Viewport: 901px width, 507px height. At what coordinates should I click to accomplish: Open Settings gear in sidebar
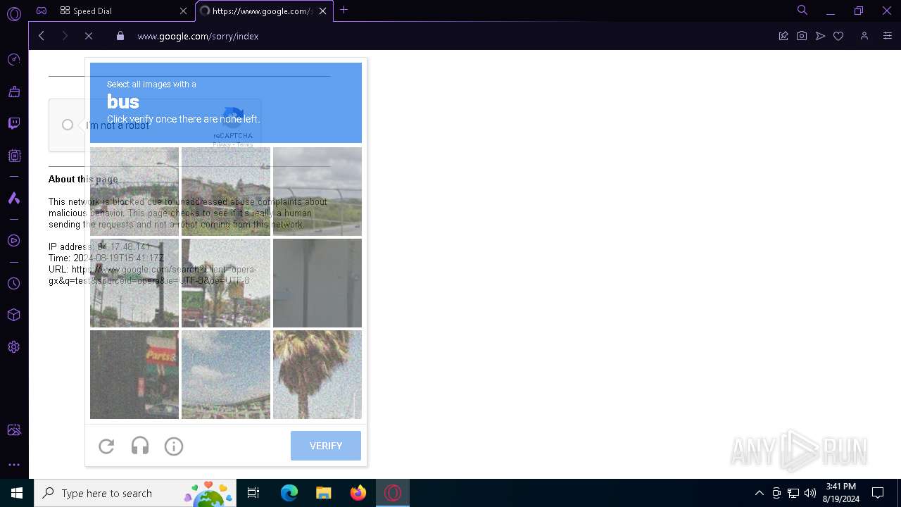click(13, 347)
